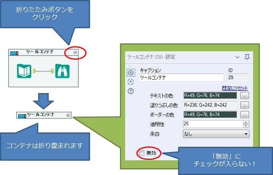Open the 余白 margin dropdown

(246, 134)
